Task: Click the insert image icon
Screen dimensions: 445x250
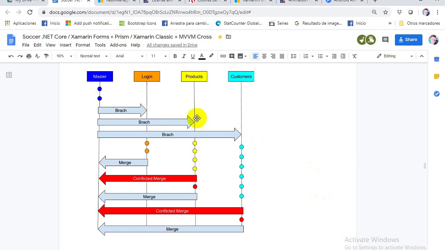Action: click(x=240, y=56)
